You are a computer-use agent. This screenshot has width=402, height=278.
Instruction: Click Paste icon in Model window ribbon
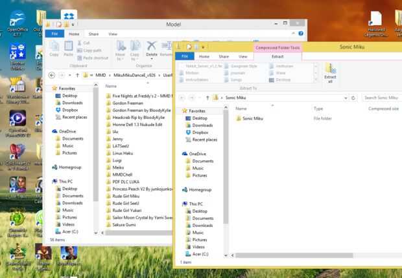68,48
